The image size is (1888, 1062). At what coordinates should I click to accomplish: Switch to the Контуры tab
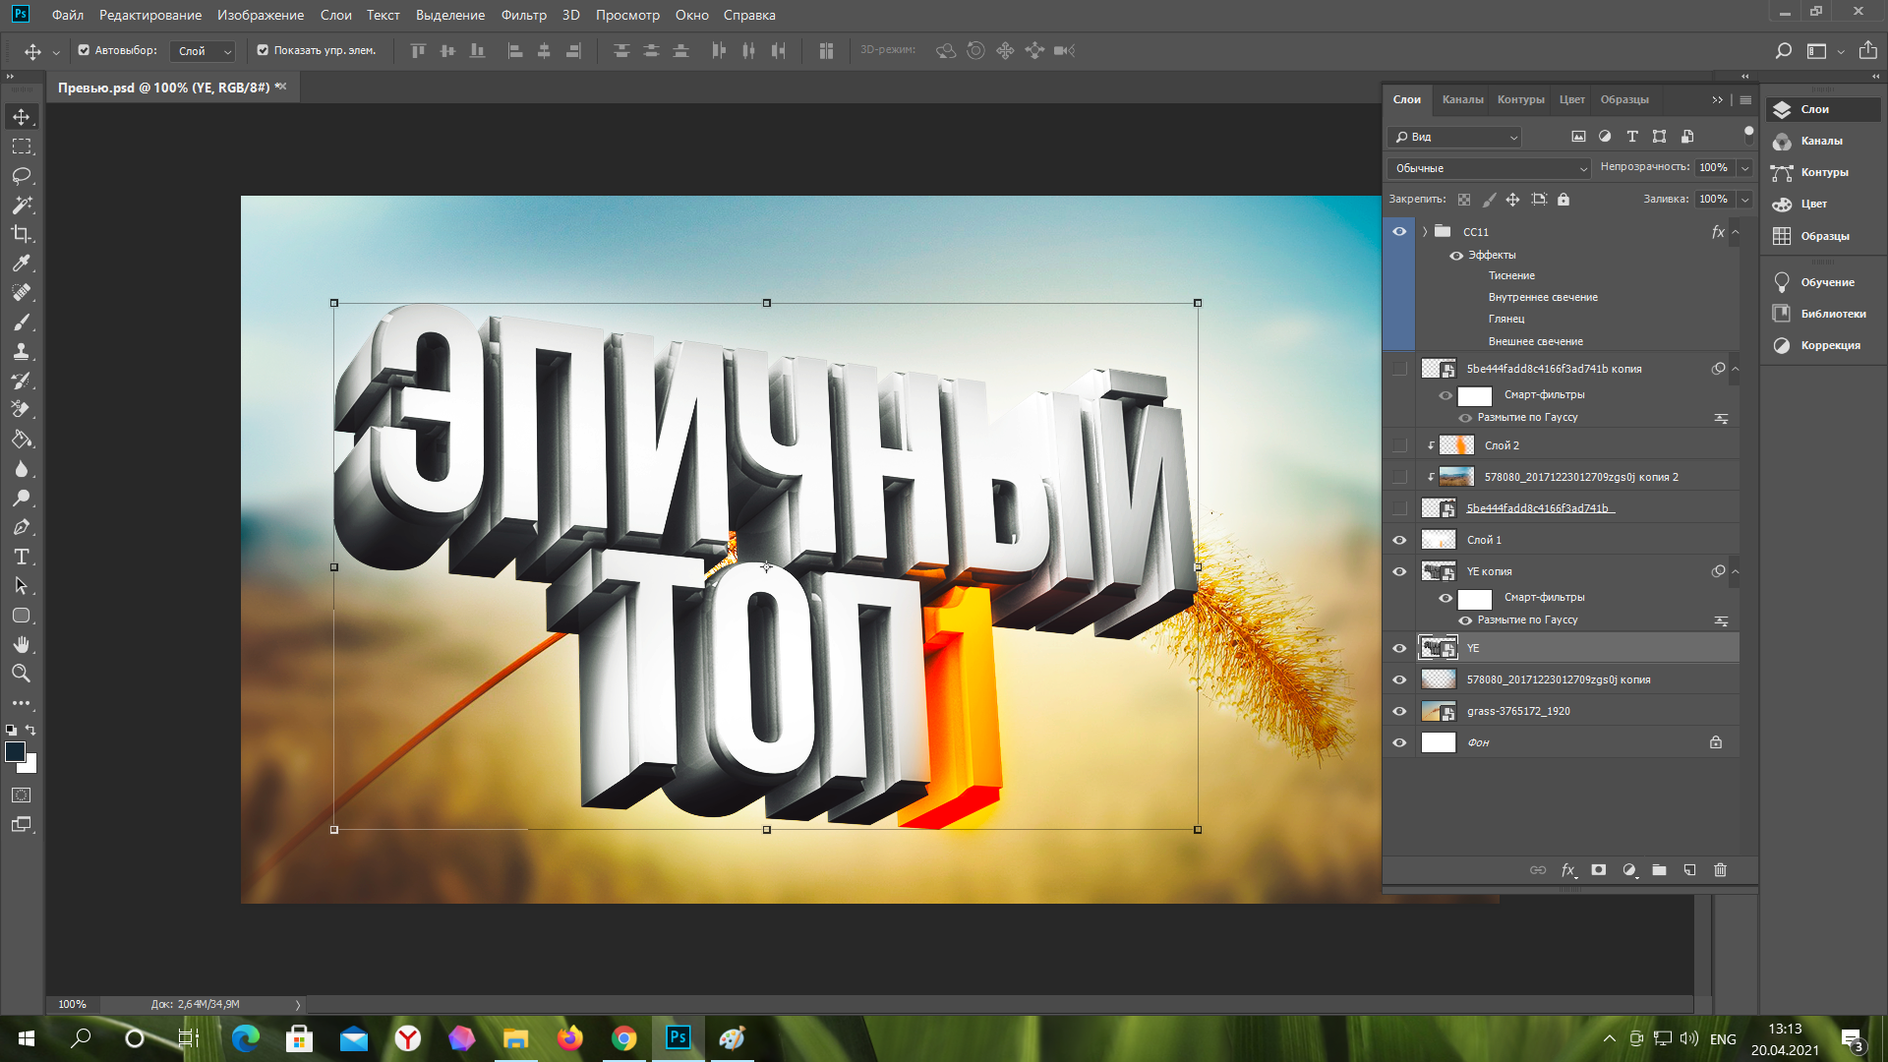click(x=1520, y=99)
